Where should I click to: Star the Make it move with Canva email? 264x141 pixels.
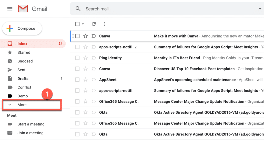86,36
